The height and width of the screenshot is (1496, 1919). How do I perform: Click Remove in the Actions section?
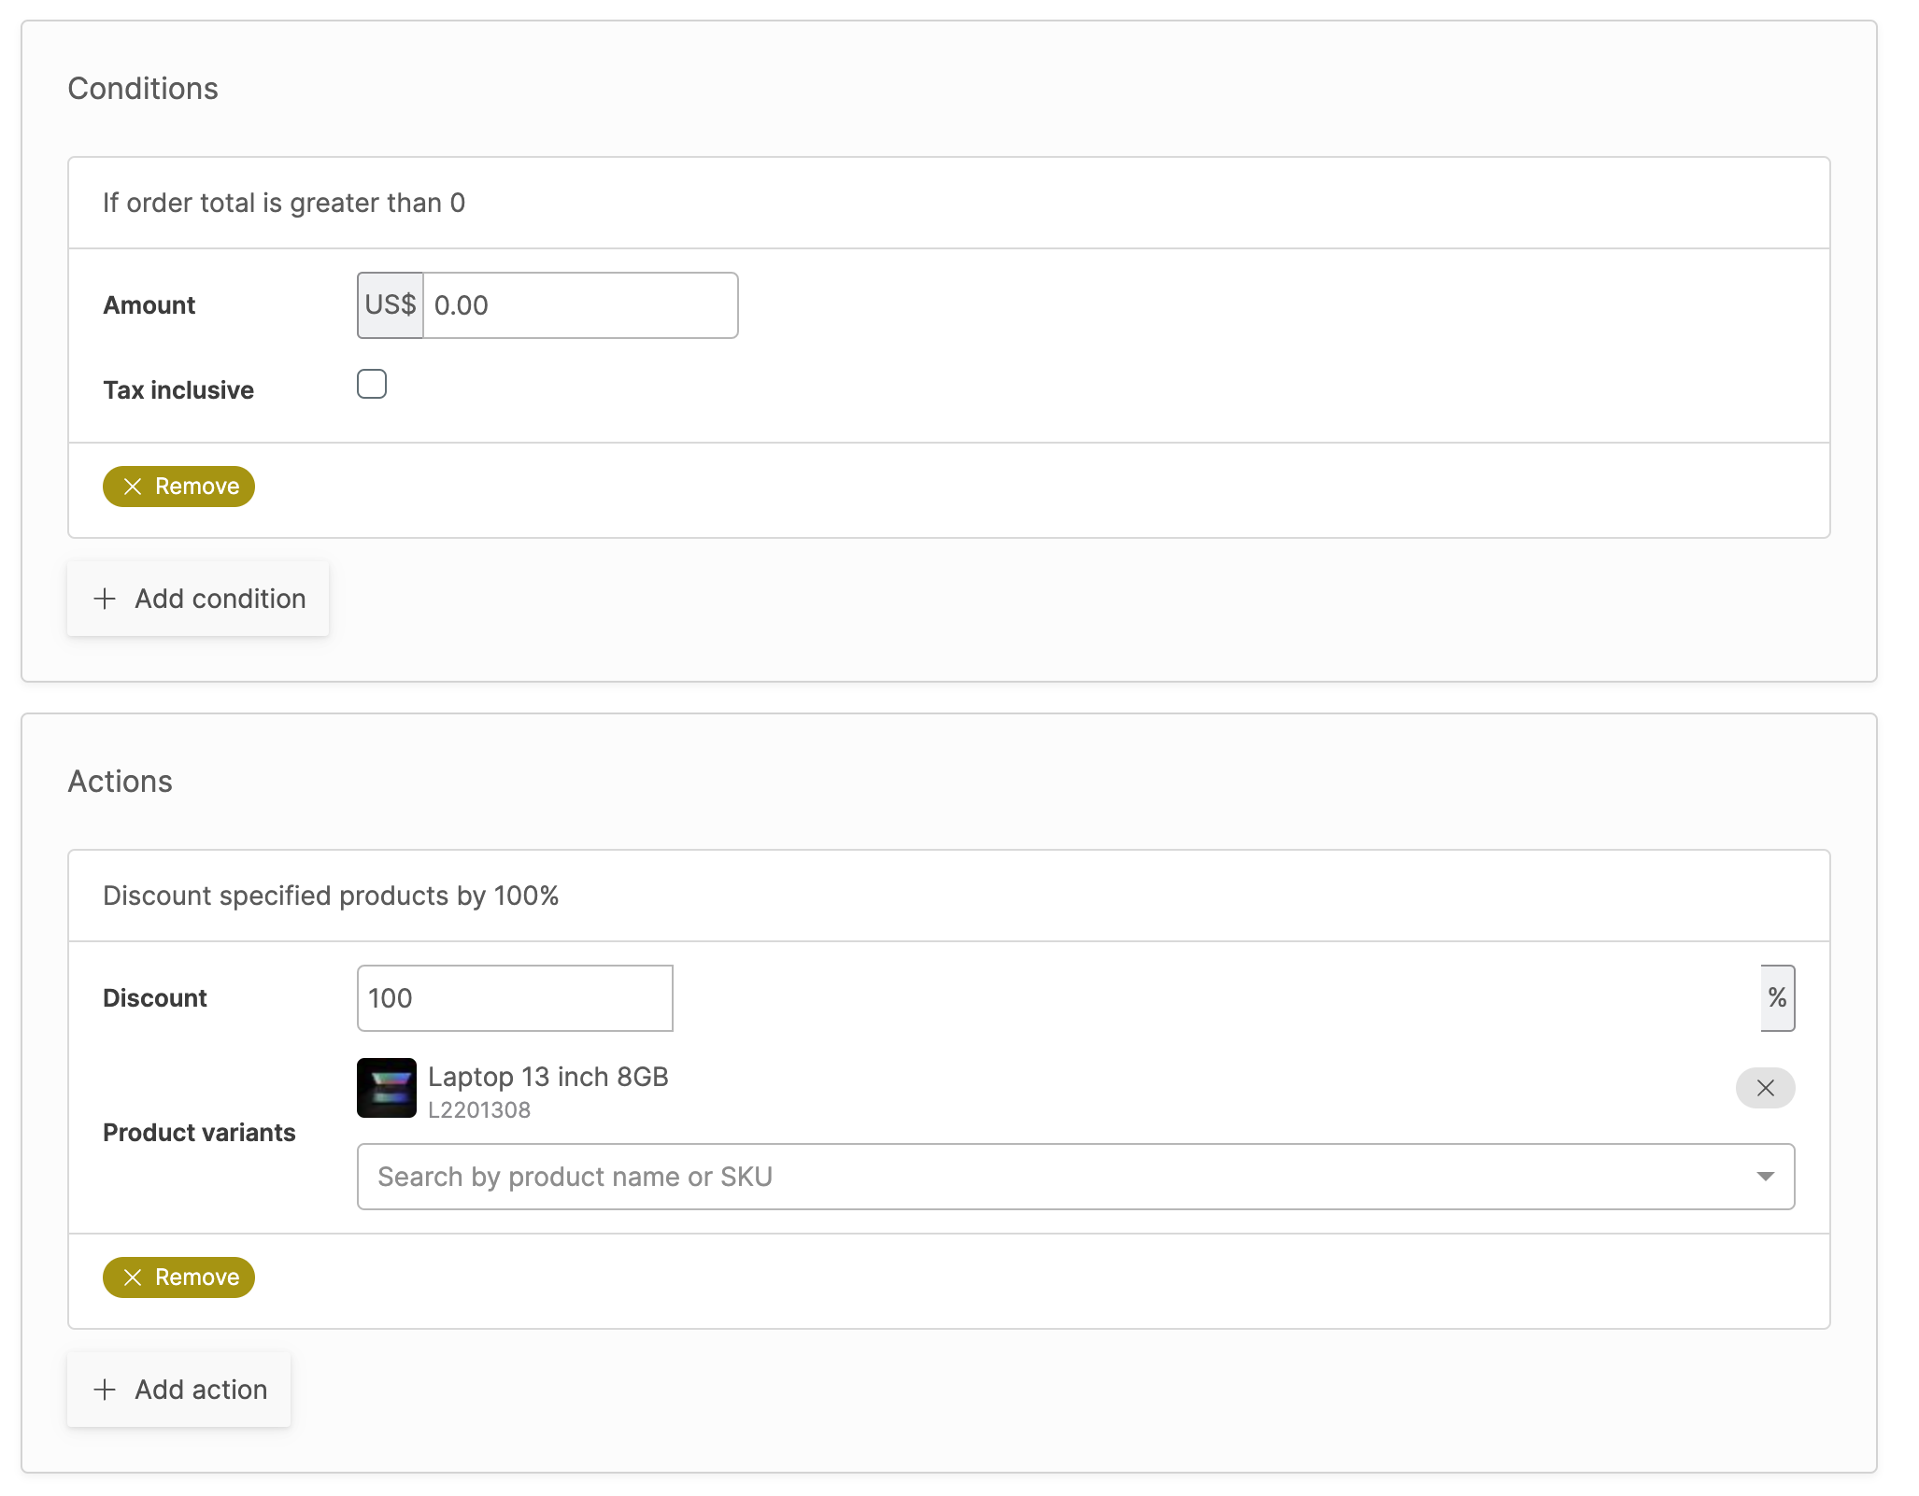178,1277
